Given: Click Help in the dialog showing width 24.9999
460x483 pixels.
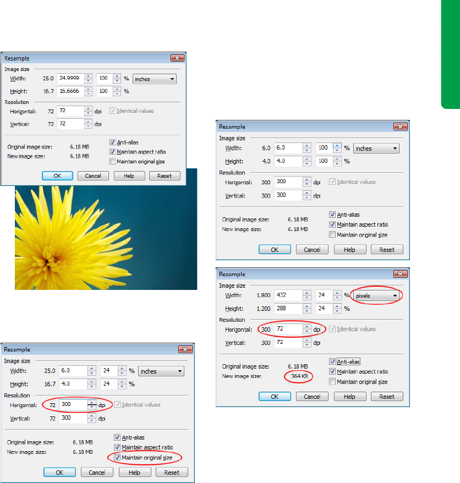Looking at the screenshot, I should 129,175.
